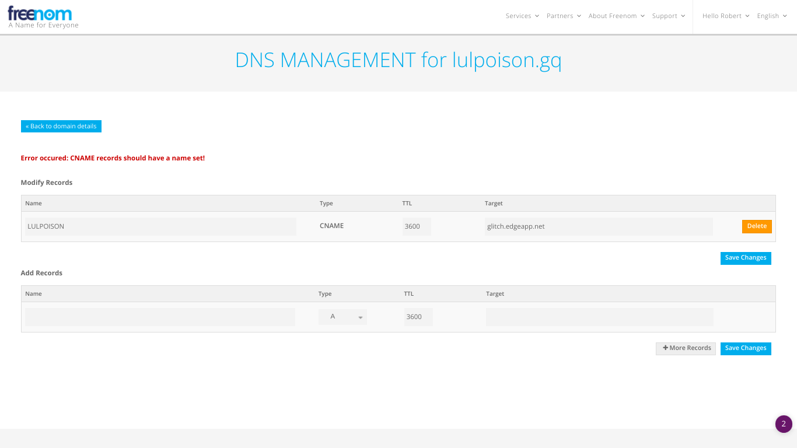
Task: Edit the LULPOISON record name field
Action: pos(160,226)
